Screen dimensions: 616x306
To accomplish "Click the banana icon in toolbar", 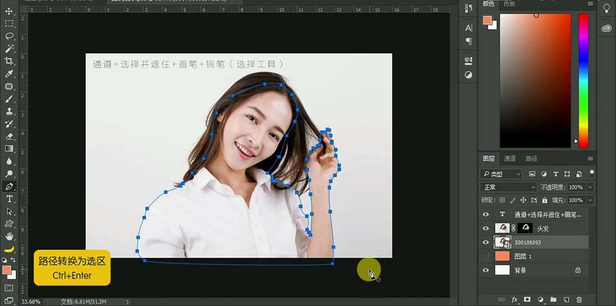I will click(x=9, y=249).
